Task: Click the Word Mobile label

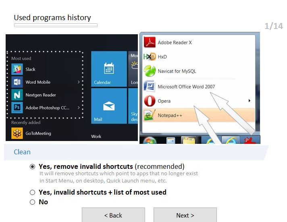Action: [38, 82]
